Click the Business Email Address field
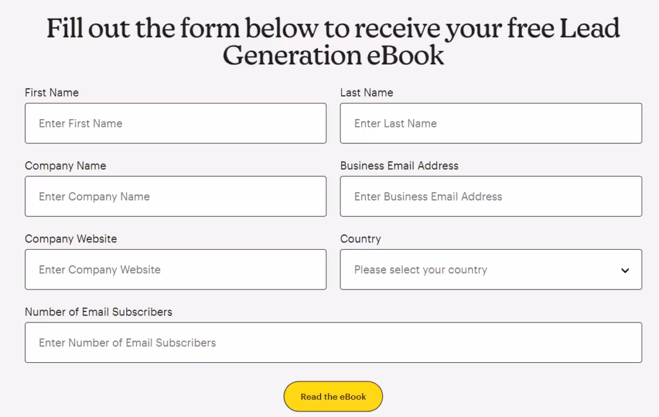The height and width of the screenshot is (417, 659). pyautogui.click(x=490, y=196)
